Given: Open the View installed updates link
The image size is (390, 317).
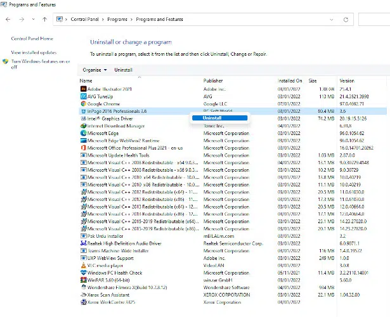Looking at the screenshot, I should 34,53.
